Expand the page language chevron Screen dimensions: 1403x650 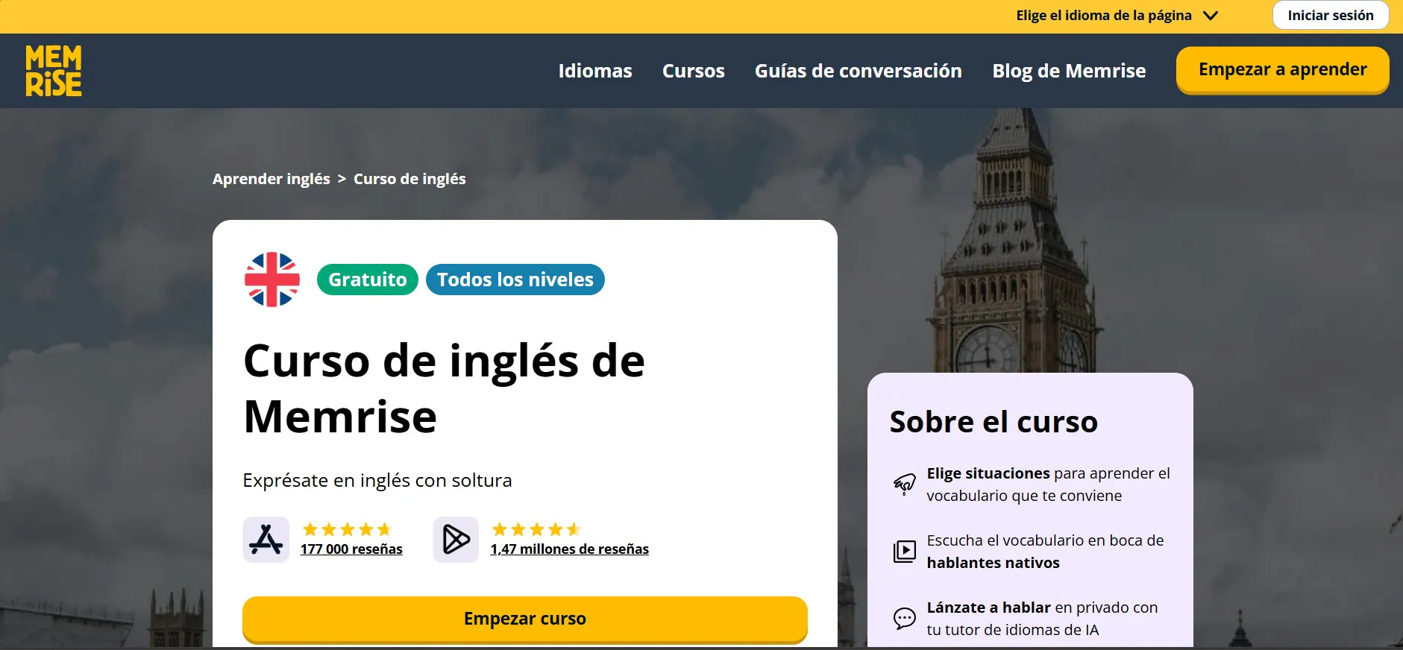point(1211,16)
